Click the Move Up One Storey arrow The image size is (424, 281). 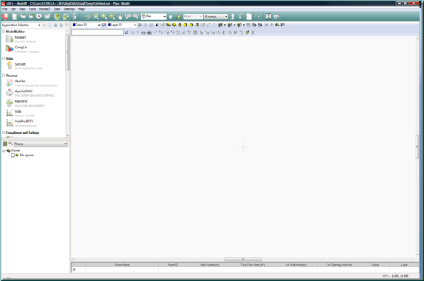[x=232, y=17]
